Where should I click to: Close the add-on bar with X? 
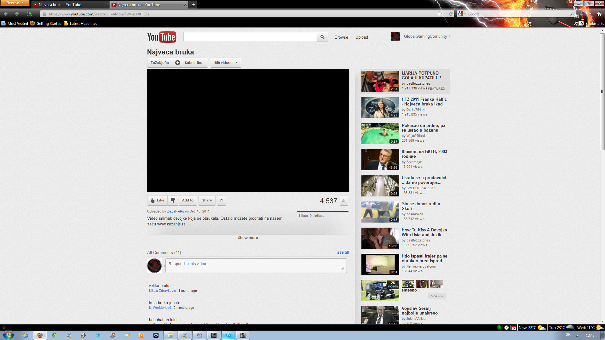click(x=4, y=327)
